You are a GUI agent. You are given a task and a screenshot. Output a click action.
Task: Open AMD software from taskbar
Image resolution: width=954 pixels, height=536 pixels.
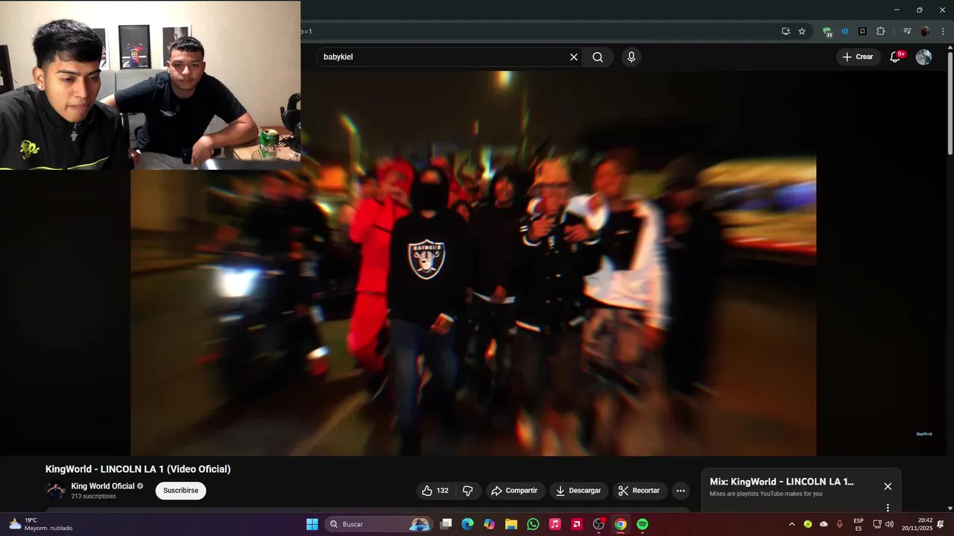577,524
